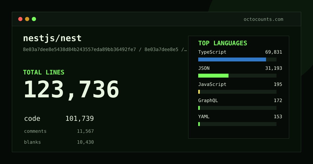Click the yellow window dot
This screenshot has width=313, height=164.
coord(27,19)
